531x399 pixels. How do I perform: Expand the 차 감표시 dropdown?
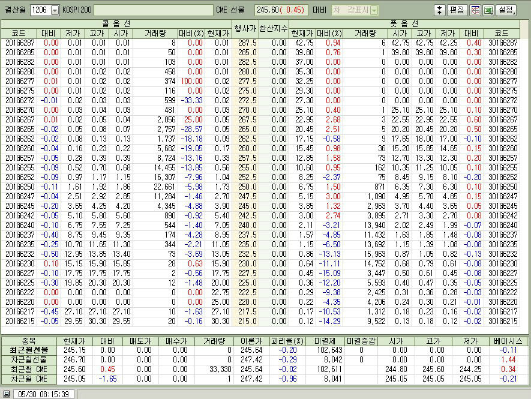click(374, 10)
